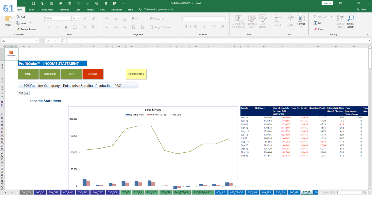Click the EUR (---) currency cell
Screen dimensions: 372x209
(x=24, y=93)
